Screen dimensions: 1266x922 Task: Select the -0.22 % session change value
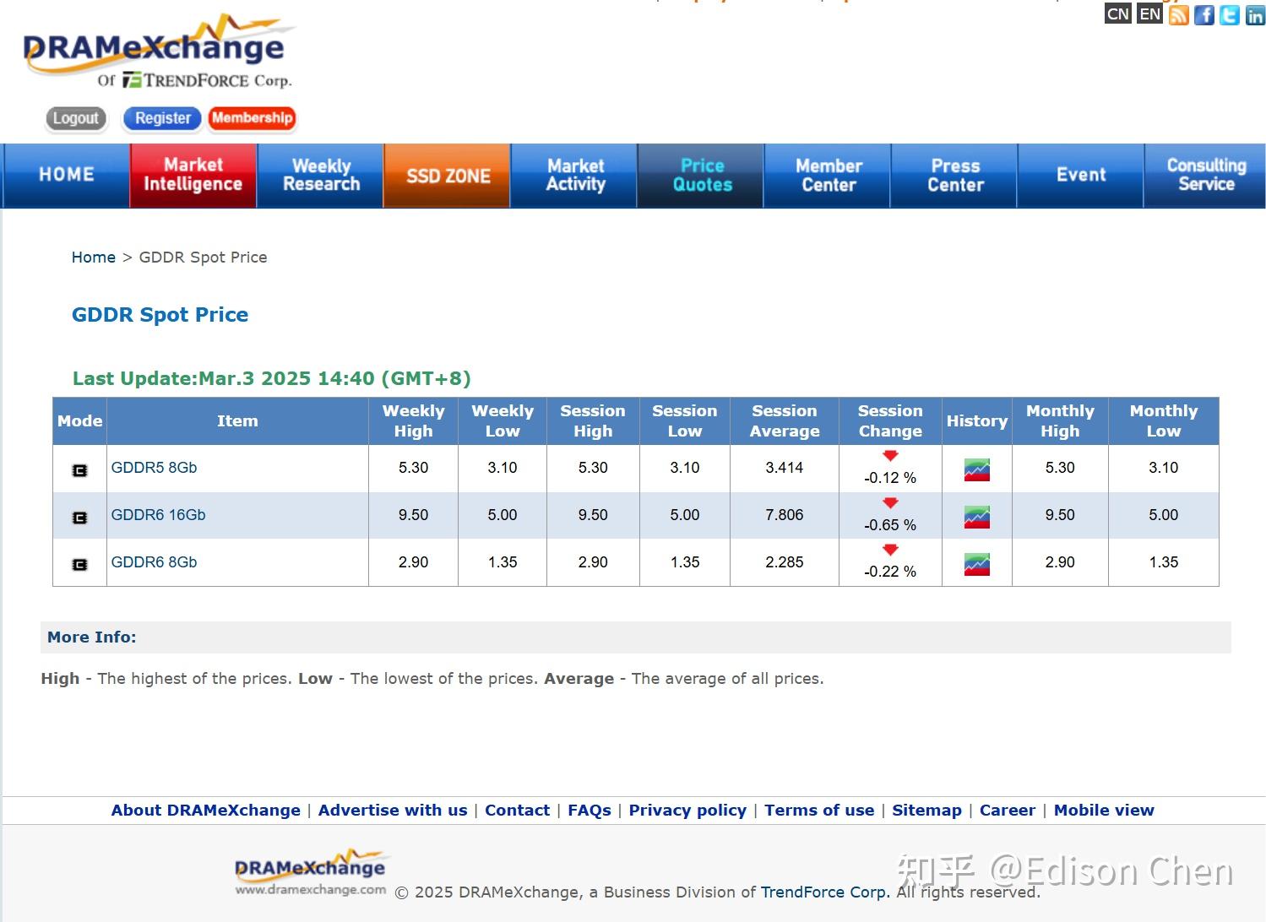click(890, 572)
